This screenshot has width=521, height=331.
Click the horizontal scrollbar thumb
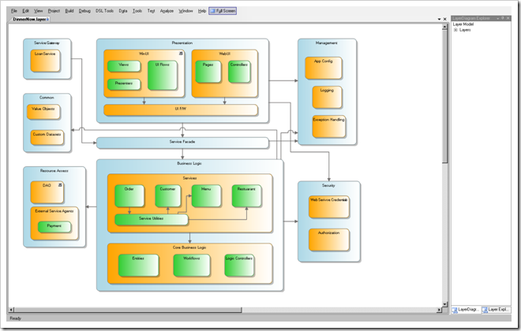coord(128,310)
